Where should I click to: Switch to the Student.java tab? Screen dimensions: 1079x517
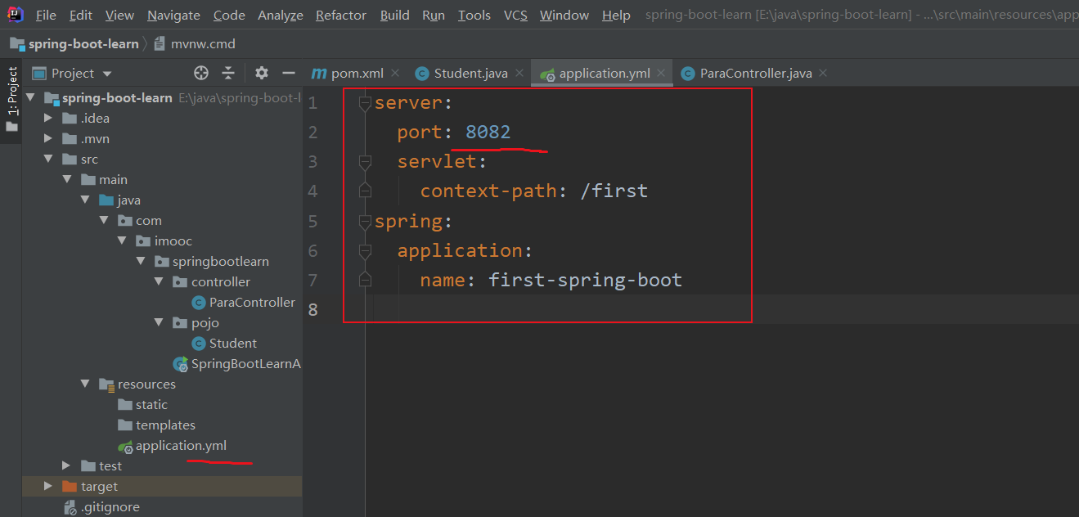(462, 73)
